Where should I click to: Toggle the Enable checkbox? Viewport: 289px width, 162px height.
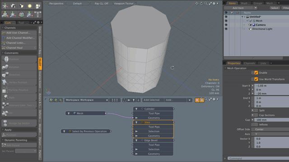[x=256, y=73]
